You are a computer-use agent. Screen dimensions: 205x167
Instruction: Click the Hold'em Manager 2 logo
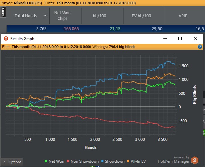(x=195, y=160)
